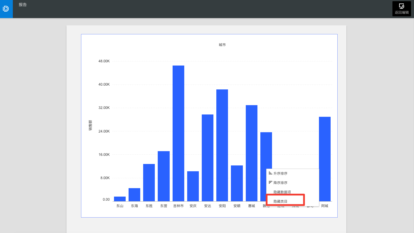
Task: Click the 返回编辑 button label
Action: [401, 13]
